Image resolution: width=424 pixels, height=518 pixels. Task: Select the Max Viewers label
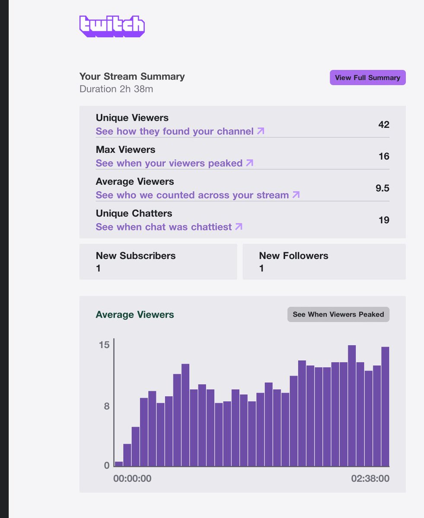(125, 150)
